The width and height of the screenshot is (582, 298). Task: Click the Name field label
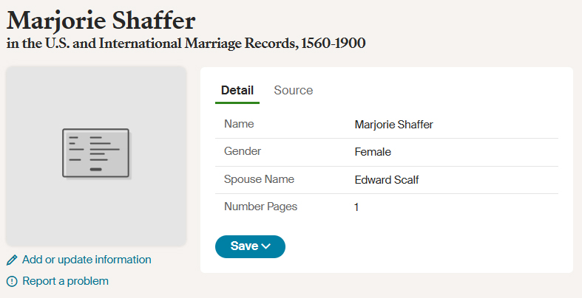239,124
